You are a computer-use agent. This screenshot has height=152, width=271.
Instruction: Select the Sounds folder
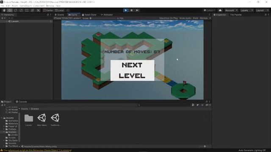[11, 143]
